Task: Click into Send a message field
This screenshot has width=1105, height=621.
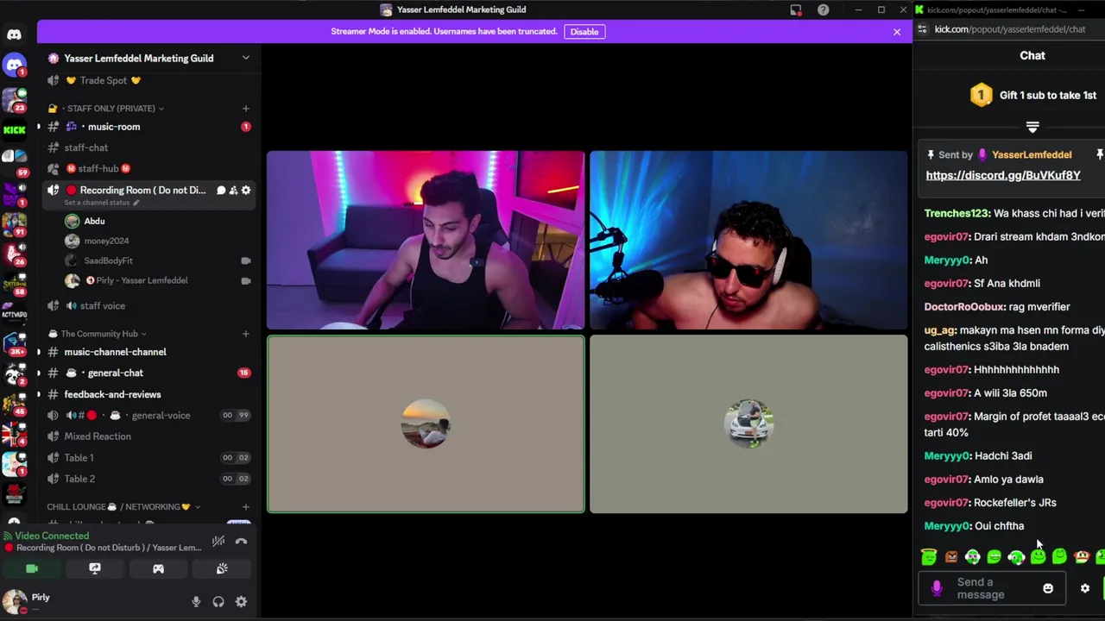Action: (x=994, y=588)
